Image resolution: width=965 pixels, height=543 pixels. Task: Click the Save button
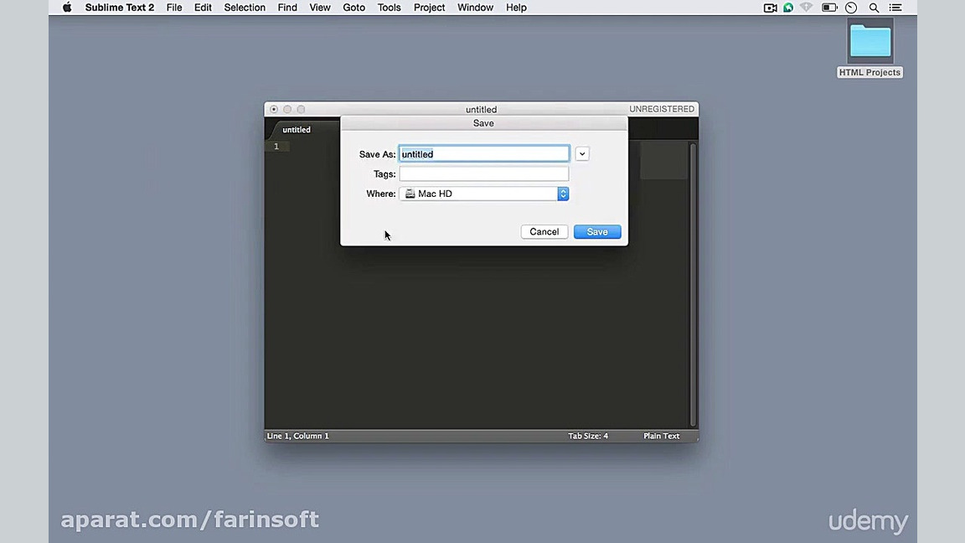click(597, 231)
